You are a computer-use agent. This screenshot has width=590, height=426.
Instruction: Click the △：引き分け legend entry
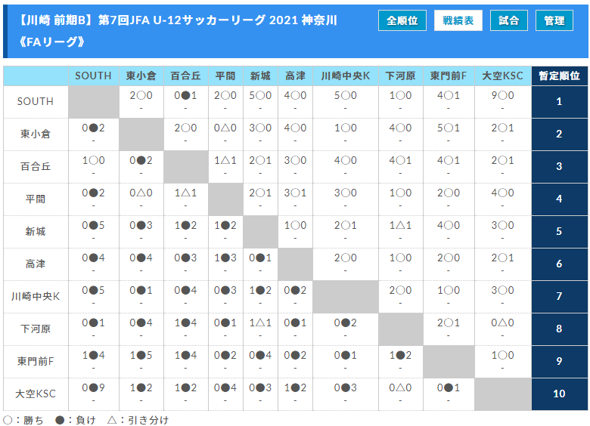pos(138,420)
